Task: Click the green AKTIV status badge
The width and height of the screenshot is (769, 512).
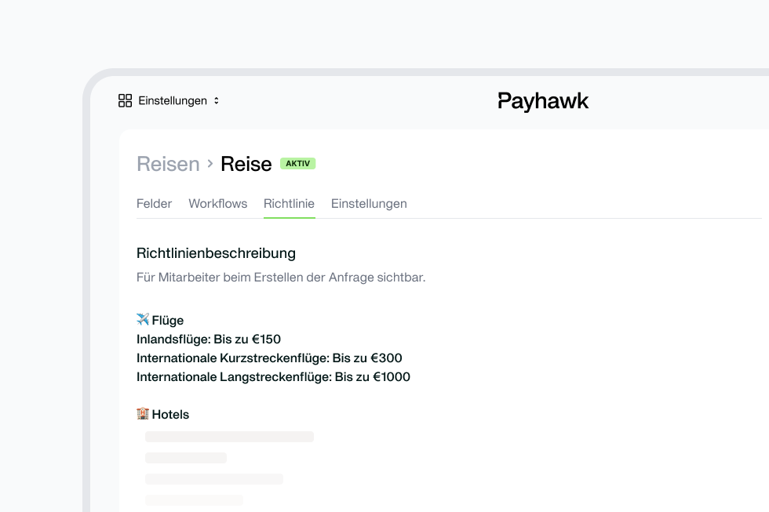Action: pos(297,163)
